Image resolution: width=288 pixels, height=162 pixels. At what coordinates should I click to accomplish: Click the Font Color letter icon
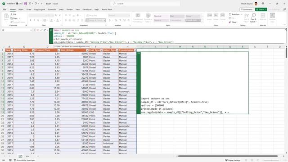pos(58,20)
